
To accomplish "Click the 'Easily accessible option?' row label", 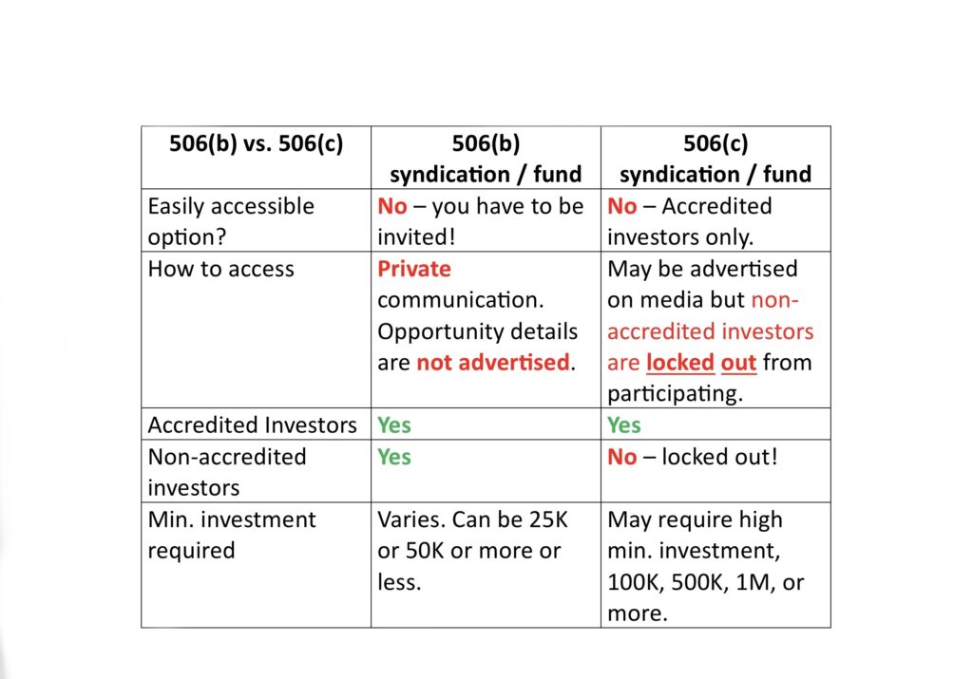I will (256, 220).
